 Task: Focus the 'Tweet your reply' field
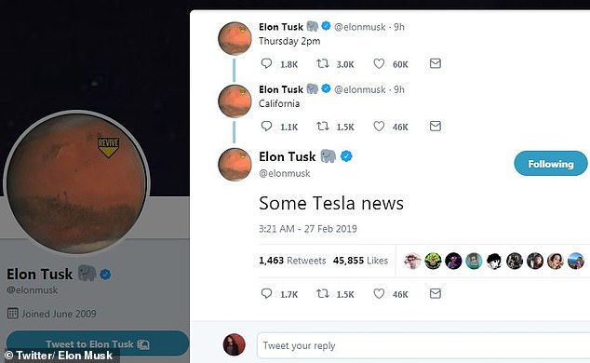(423, 345)
